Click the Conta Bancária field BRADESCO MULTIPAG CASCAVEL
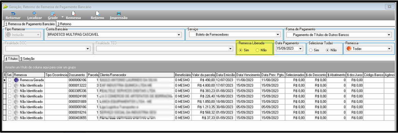Image resolution: width=398 pixels, height=133 pixels. [x=114, y=35]
